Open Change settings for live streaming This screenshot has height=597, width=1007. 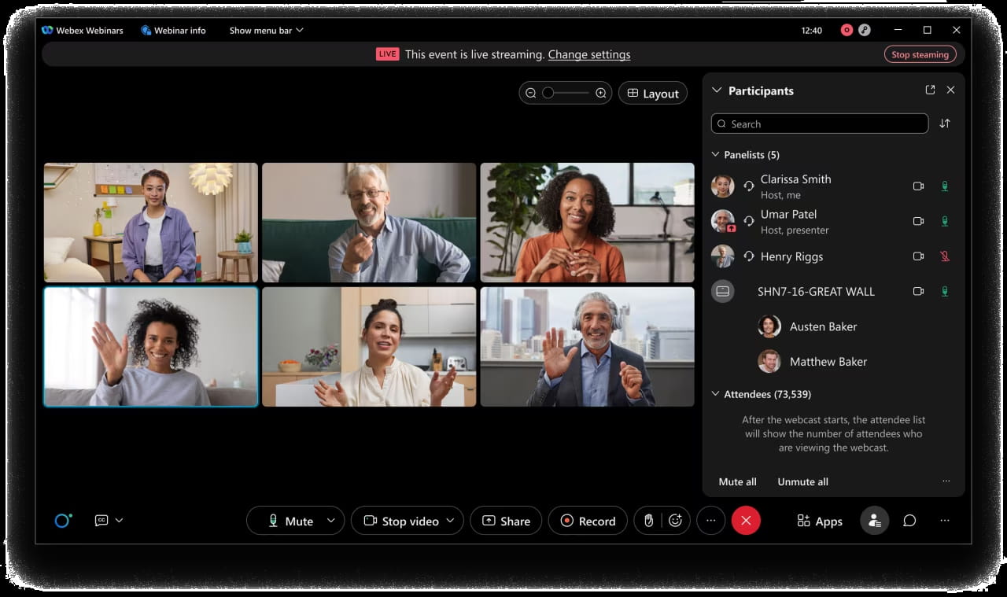(589, 54)
